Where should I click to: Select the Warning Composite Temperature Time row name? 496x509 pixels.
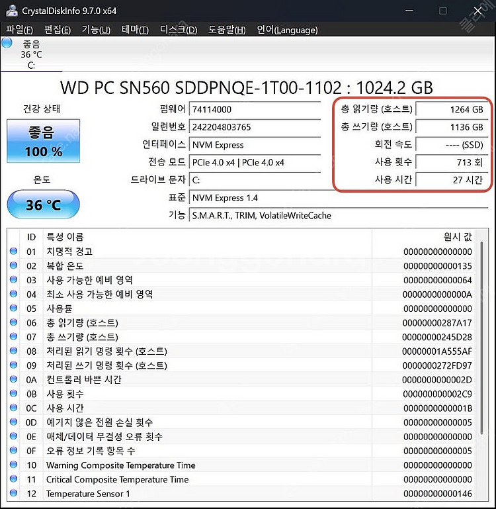tap(120, 465)
